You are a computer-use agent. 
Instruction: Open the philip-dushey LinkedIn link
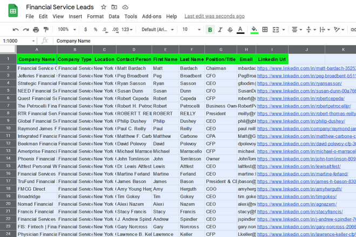click(301, 121)
